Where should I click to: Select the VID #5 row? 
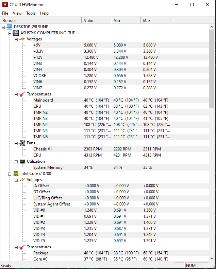coord(121,241)
